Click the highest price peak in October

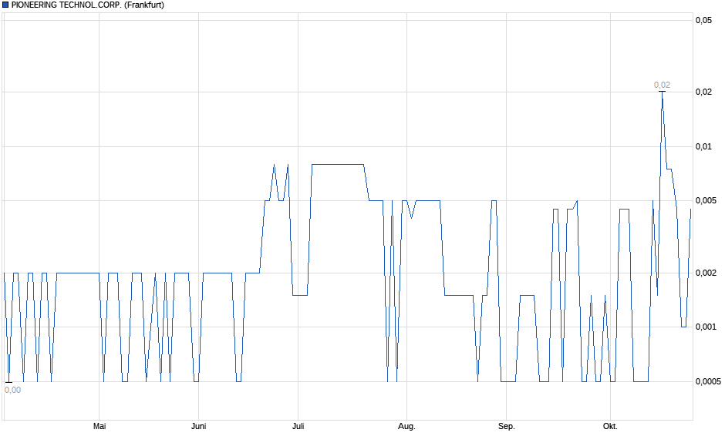click(662, 93)
